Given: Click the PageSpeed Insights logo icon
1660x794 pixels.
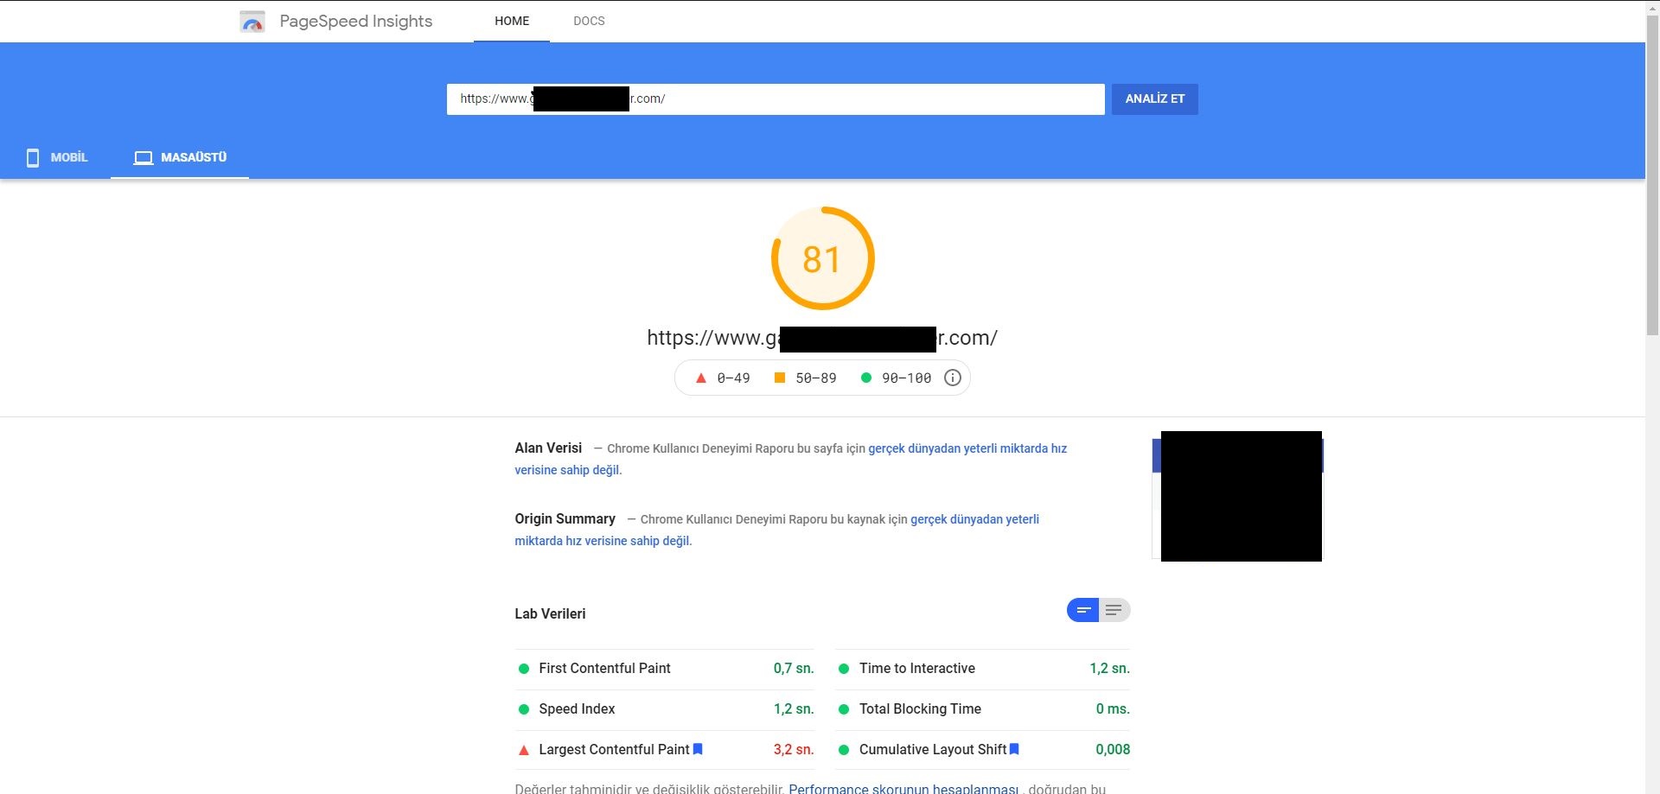Looking at the screenshot, I should click(252, 22).
